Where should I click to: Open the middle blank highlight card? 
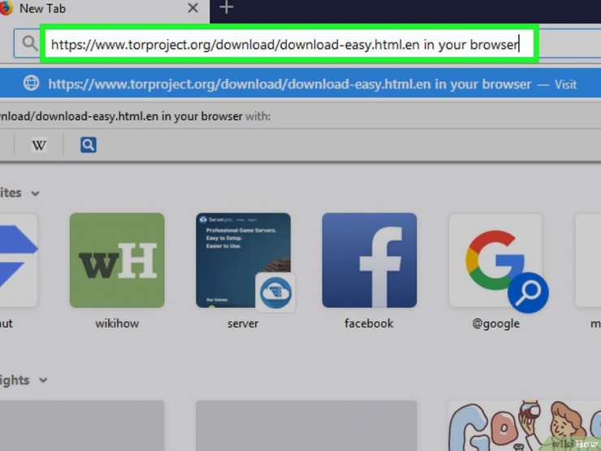306,426
